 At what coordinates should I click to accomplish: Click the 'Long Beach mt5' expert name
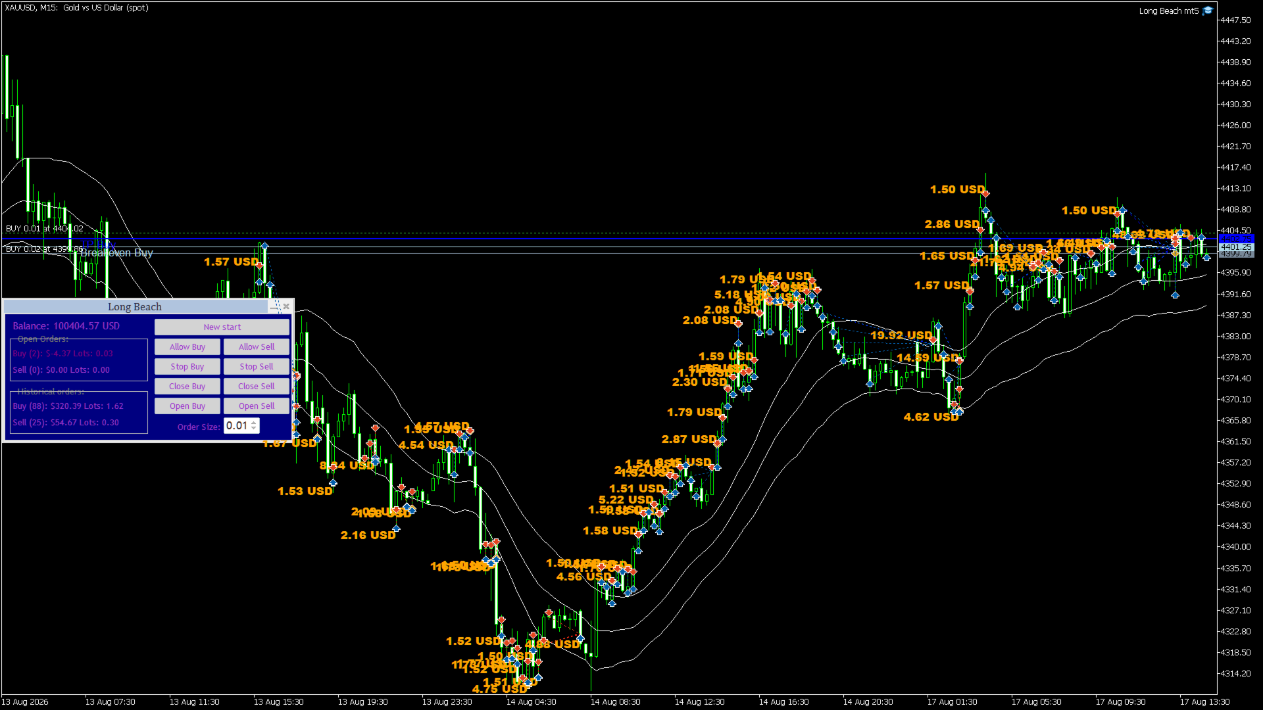(x=1169, y=11)
